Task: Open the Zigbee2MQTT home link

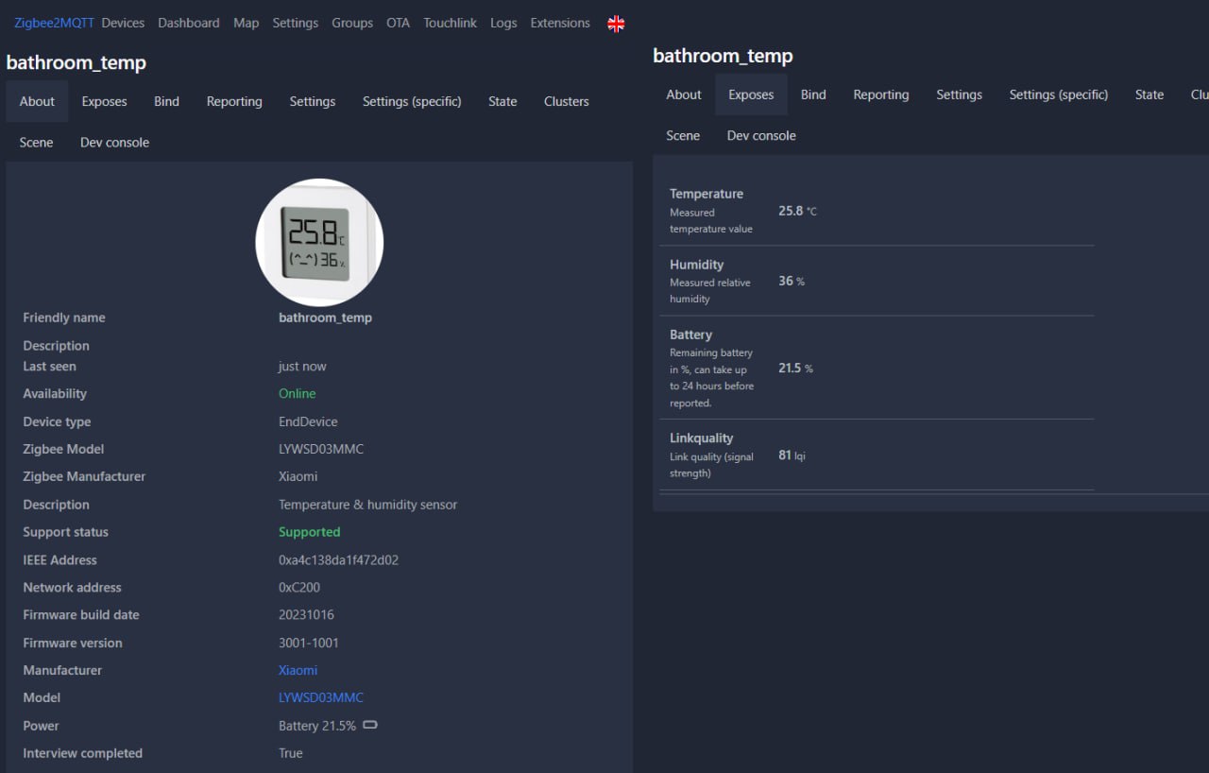Action: click(x=54, y=23)
